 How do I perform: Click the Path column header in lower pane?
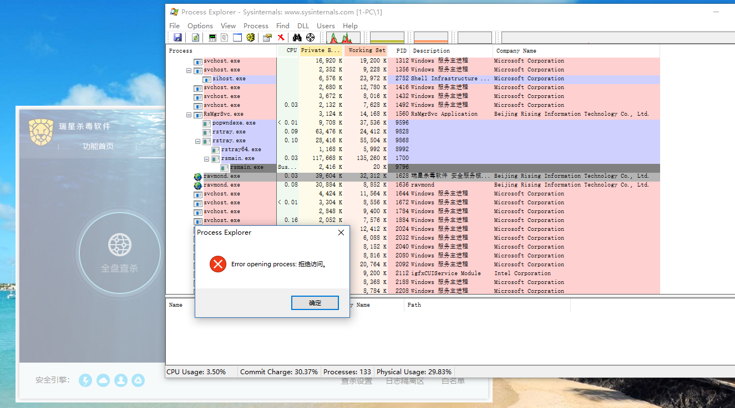[487, 305]
